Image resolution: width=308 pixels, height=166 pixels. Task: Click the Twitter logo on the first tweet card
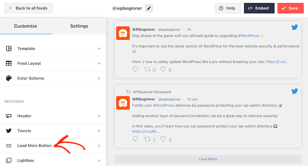(x=294, y=27)
